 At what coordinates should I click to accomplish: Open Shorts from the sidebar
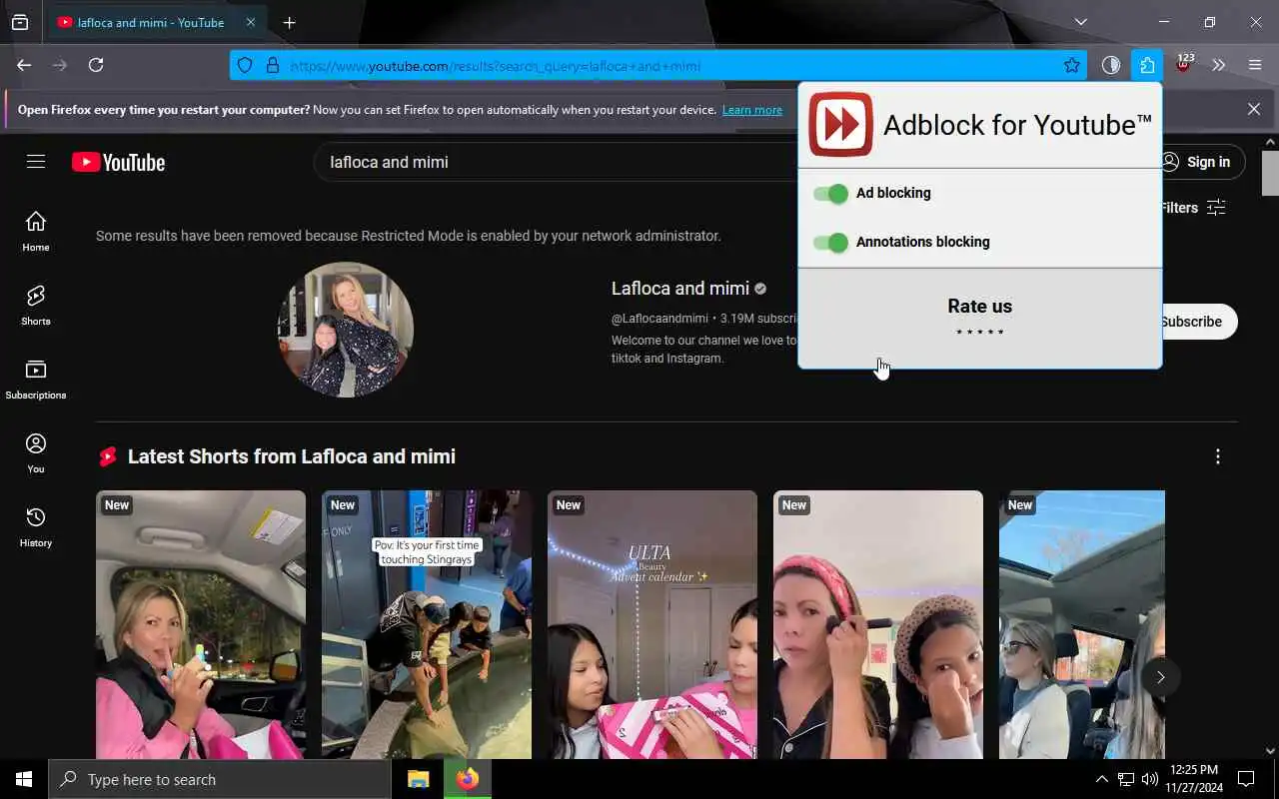click(x=36, y=306)
